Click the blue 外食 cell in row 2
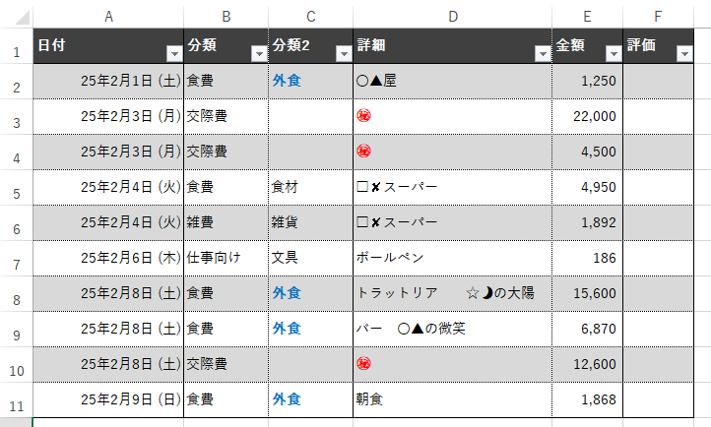This screenshot has width=711, height=427. pyautogui.click(x=287, y=81)
